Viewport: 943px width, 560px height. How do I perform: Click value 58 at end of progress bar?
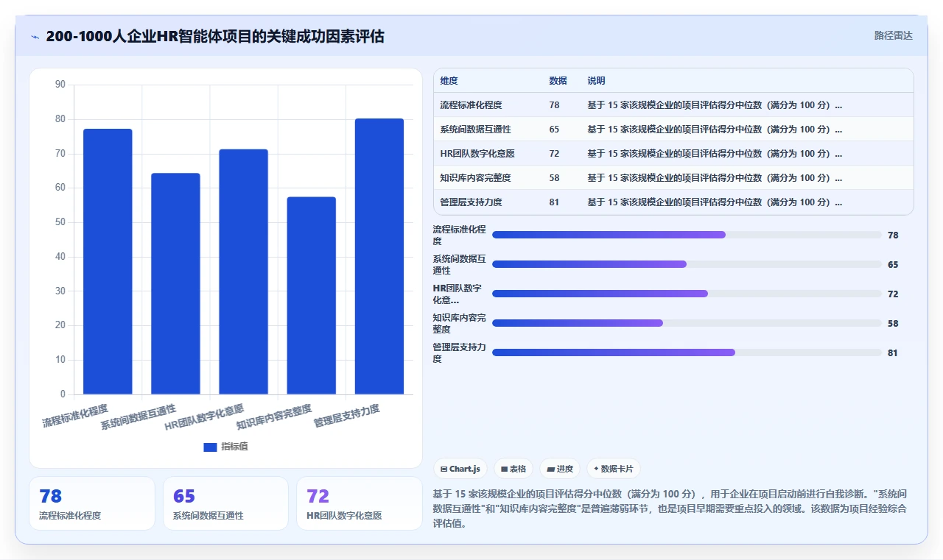click(x=893, y=324)
